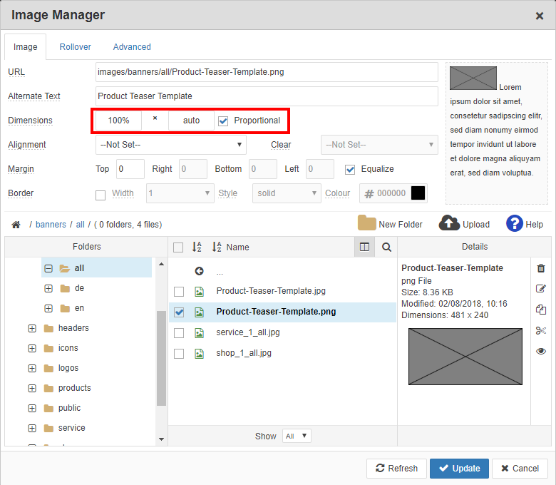The height and width of the screenshot is (485, 556).
Task: Click the folder tree scroll down arrow
Action: (x=161, y=439)
